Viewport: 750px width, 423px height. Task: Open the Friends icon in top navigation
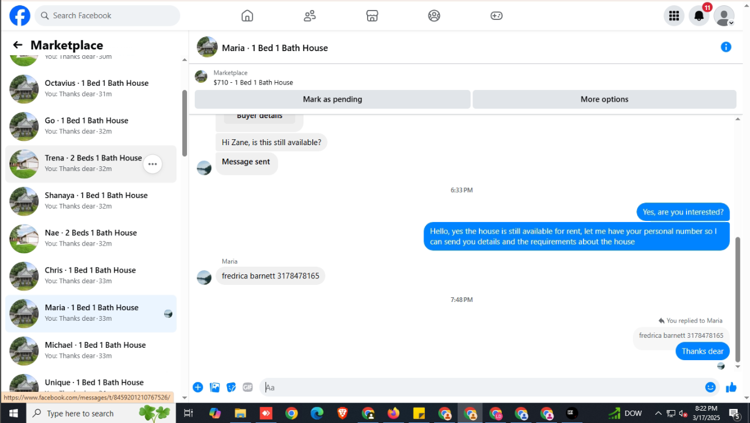pyautogui.click(x=309, y=16)
